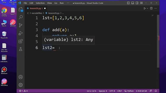
Task: Select the lesson7 file on desktop
Action: pyautogui.click(x=13, y=11)
